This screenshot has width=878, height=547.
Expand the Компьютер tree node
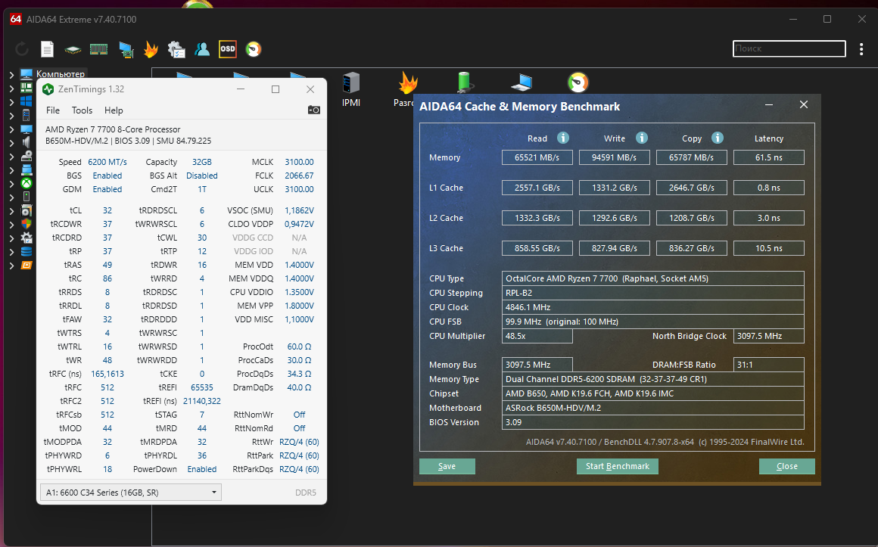pyautogui.click(x=11, y=74)
